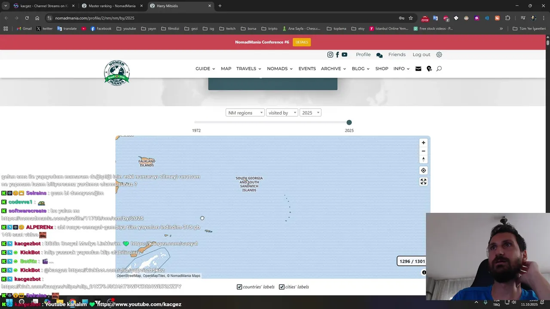This screenshot has height=309, width=550.
Task: Expand TRAVELS menu
Action: [249, 69]
